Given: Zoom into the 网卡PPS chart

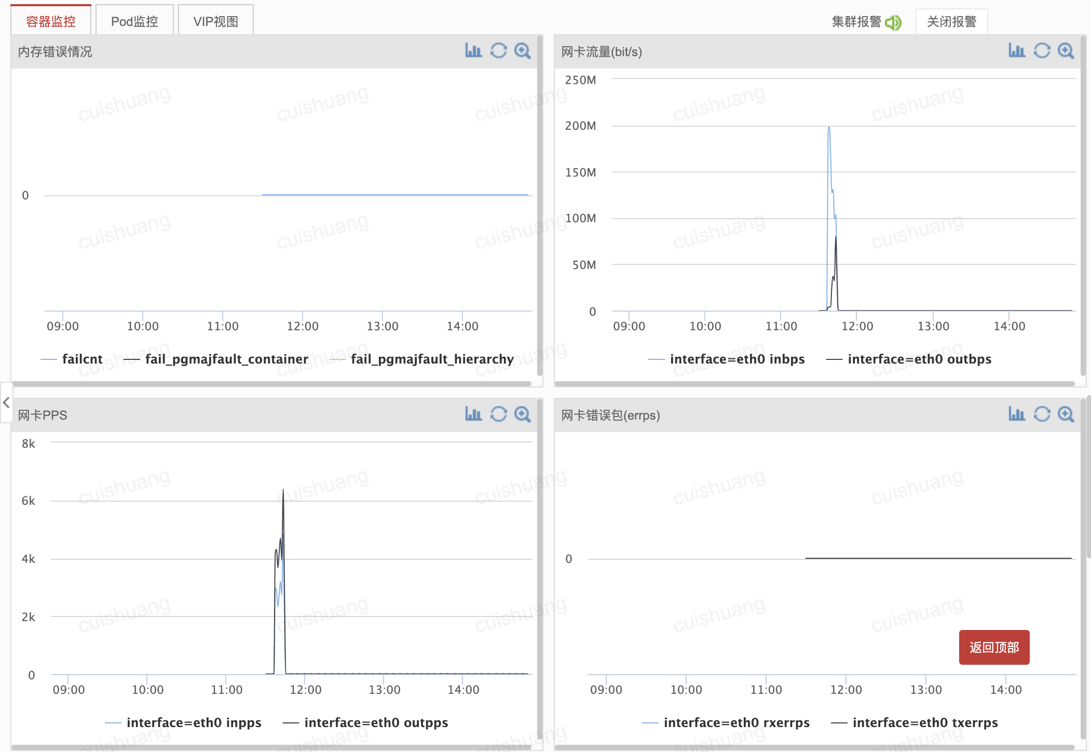Looking at the screenshot, I should [522, 414].
